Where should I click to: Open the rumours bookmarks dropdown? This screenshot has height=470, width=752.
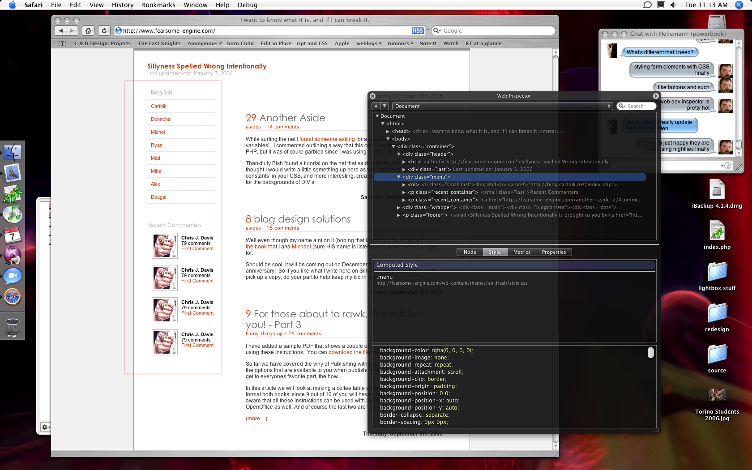[x=400, y=43]
